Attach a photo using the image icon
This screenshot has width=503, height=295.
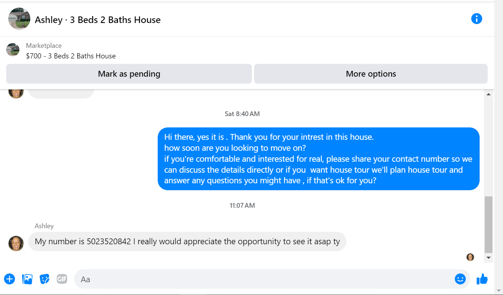(x=27, y=279)
